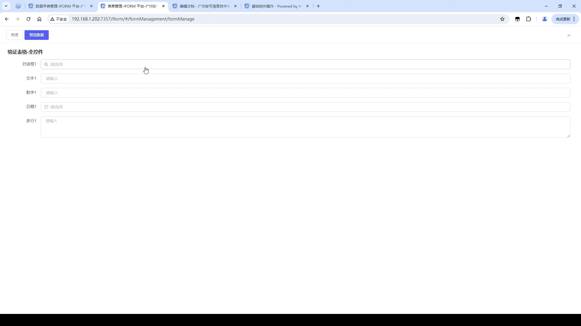Click the calendar icon in 日期1 field

(46, 107)
